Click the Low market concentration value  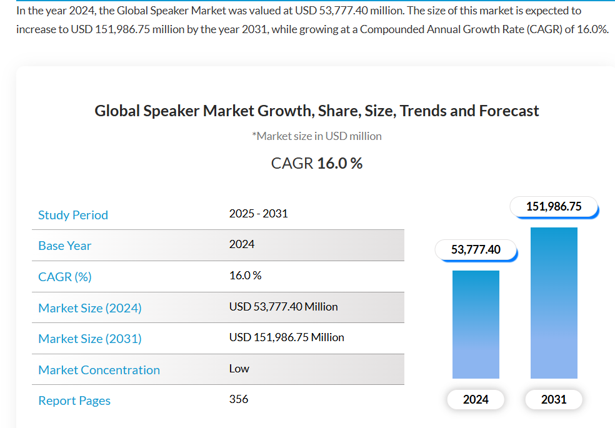pyautogui.click(x=239, y=369)
